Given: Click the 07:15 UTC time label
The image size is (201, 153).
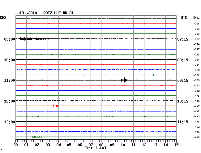Looking at the screenshot, I should (x=183, y=39).
